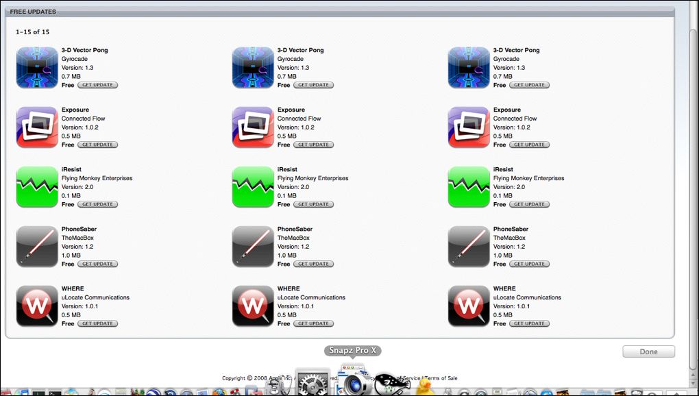
Task: Open PhoneSaber lightsaber icon in left column
Action: [x=37, y=247]
